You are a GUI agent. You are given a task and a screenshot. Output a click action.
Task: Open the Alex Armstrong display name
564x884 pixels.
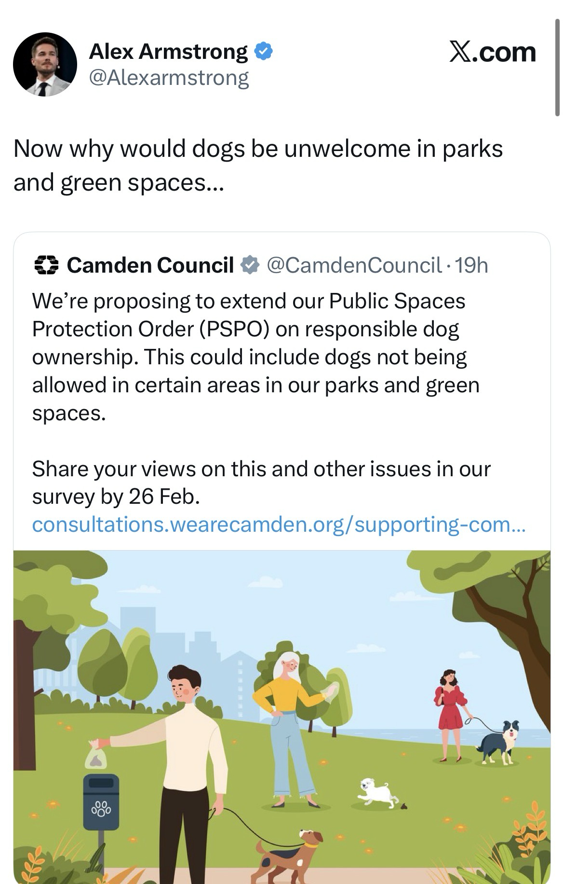pos(168,51)
